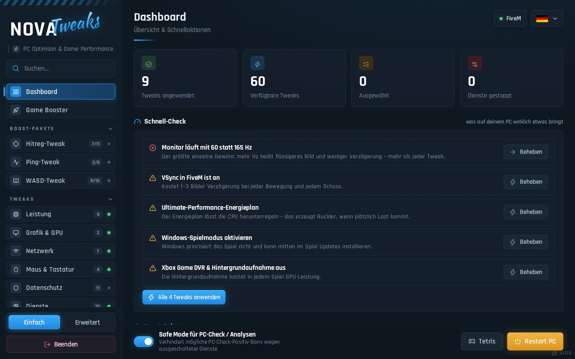The height and width of the screenshot is (359, 575).
Task: Click the gauge icon next to Schnell-Check
Action: tap(137, 122)
